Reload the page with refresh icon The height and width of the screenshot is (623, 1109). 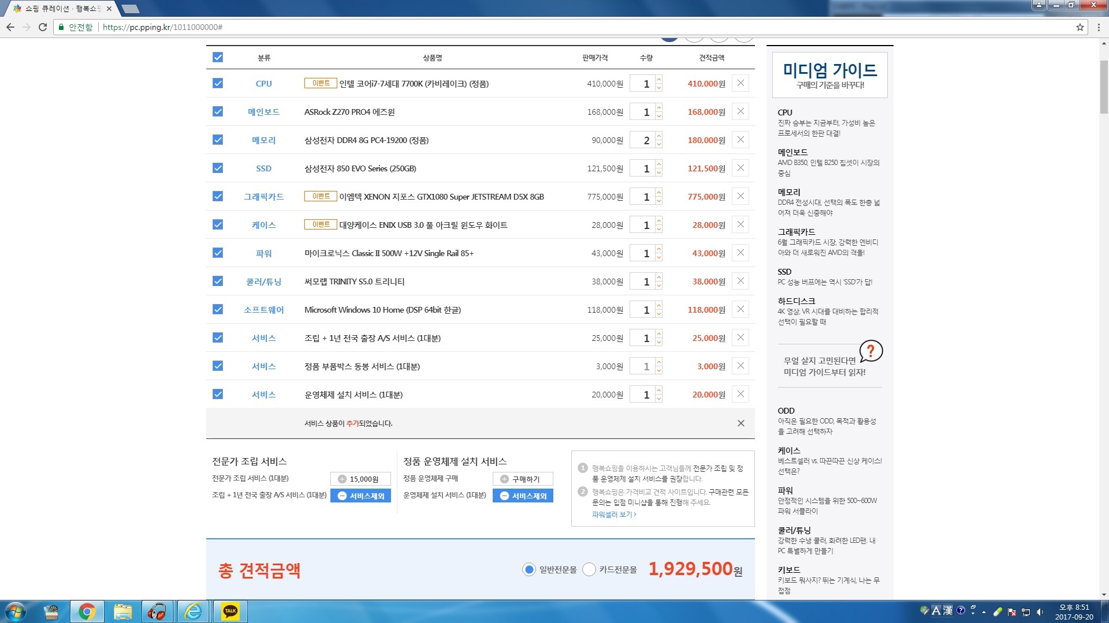click(x=43, y=27)
